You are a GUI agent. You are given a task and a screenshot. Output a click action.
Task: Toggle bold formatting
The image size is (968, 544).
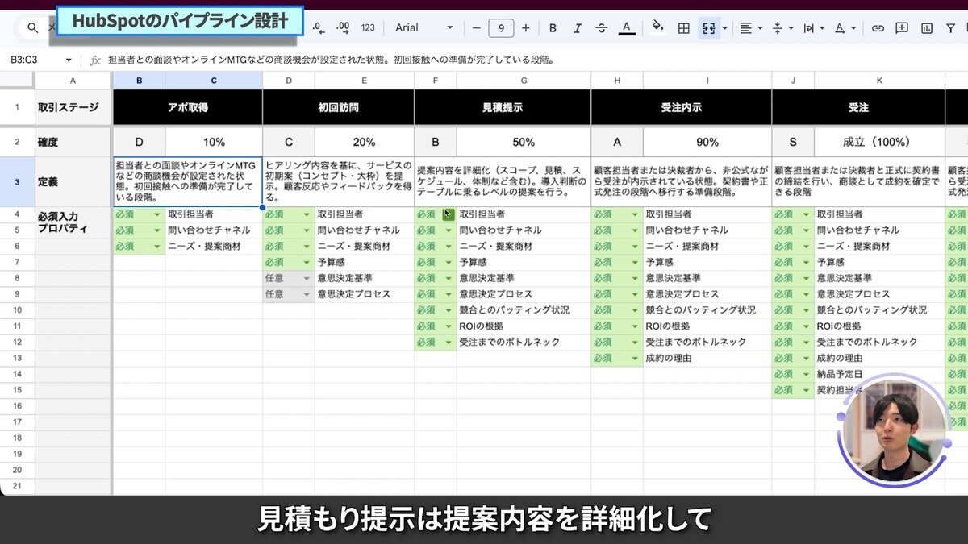pyautogui.click(x=552, y=27)
